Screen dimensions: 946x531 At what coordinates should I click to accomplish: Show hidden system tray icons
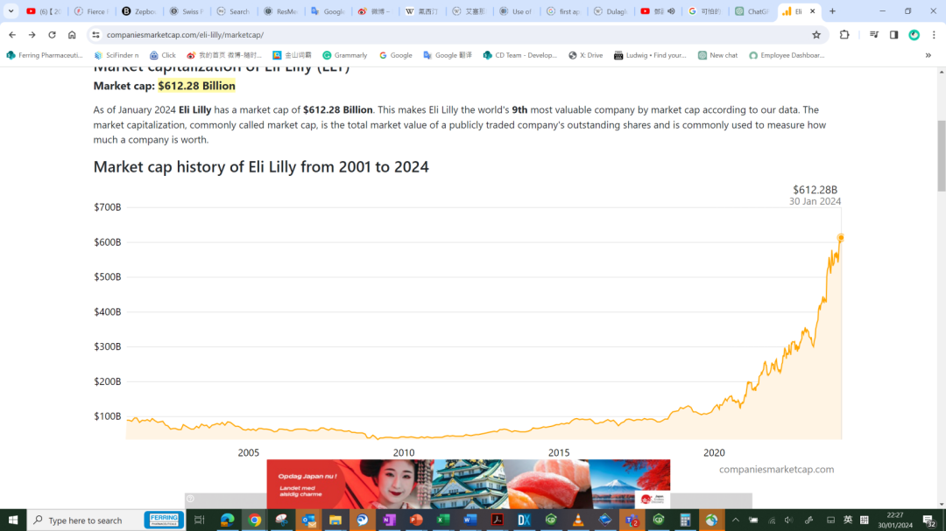click(736, 520)
